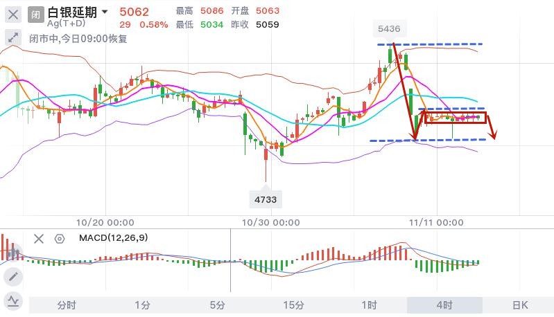Close the chart view with the X icon

pos(13,15)
